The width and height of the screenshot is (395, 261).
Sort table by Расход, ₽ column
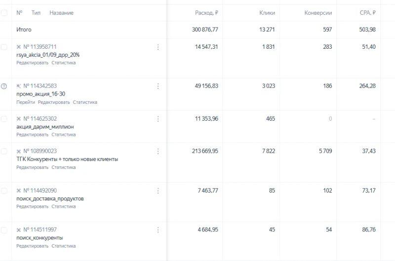206,13
